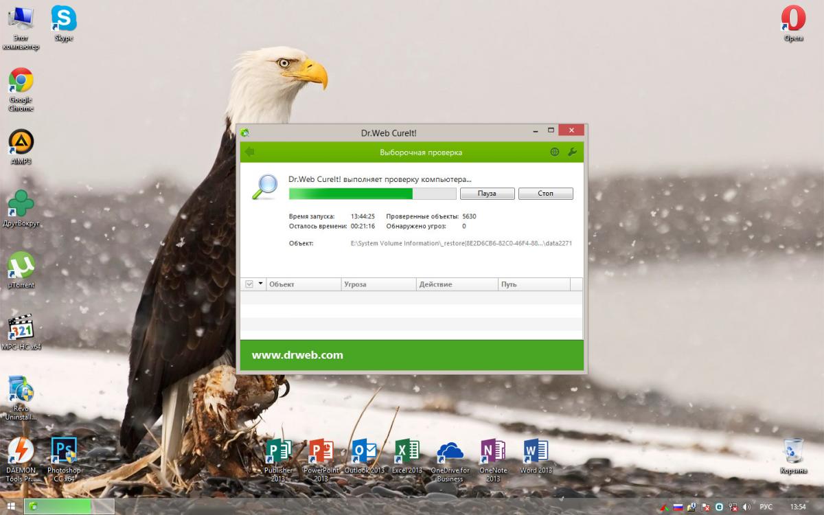Click the Проверенные объекты 5630 value

click(469, 216)
